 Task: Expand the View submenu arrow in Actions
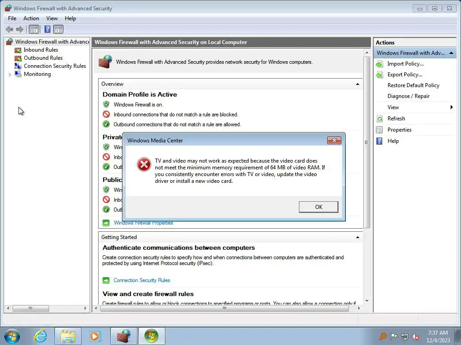coord(452,107)
